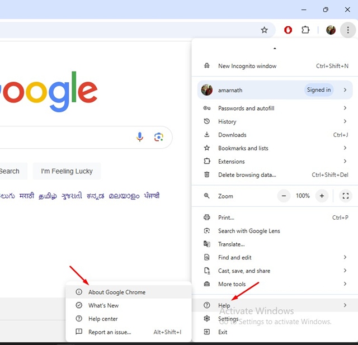Choose Report an issue menu entry
The width and height of the screenshot is (358, 345).
(128, 332)
